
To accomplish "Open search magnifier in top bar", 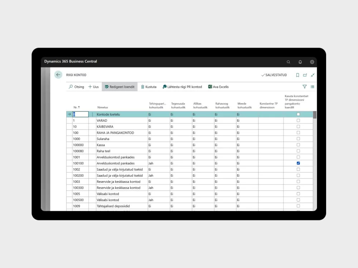I will (288, 62).
